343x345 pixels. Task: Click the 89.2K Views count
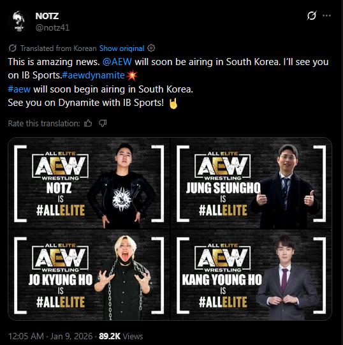click(x=120, y=336)
